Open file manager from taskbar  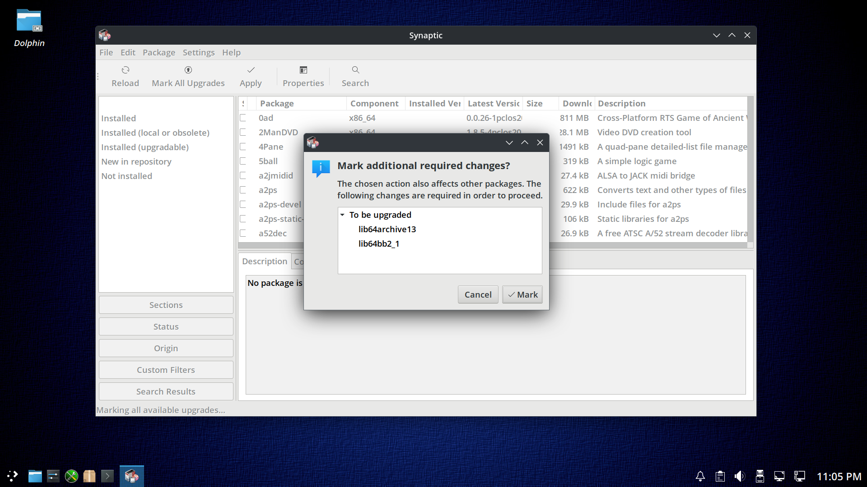click(x=35, y=476)
